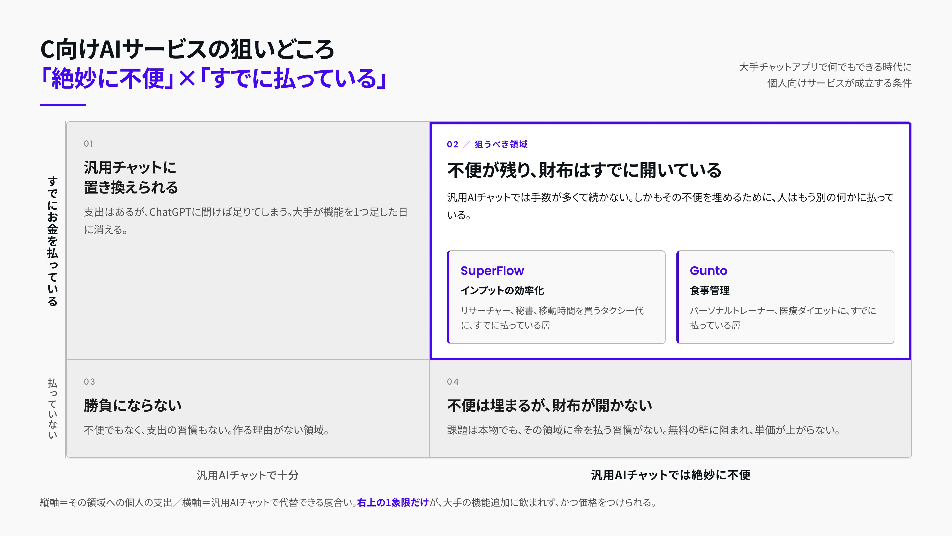Click the vertical axis label '払っていない'
Image resolution: width=952 pixels, height=536 pixels.
pos(53,409)
